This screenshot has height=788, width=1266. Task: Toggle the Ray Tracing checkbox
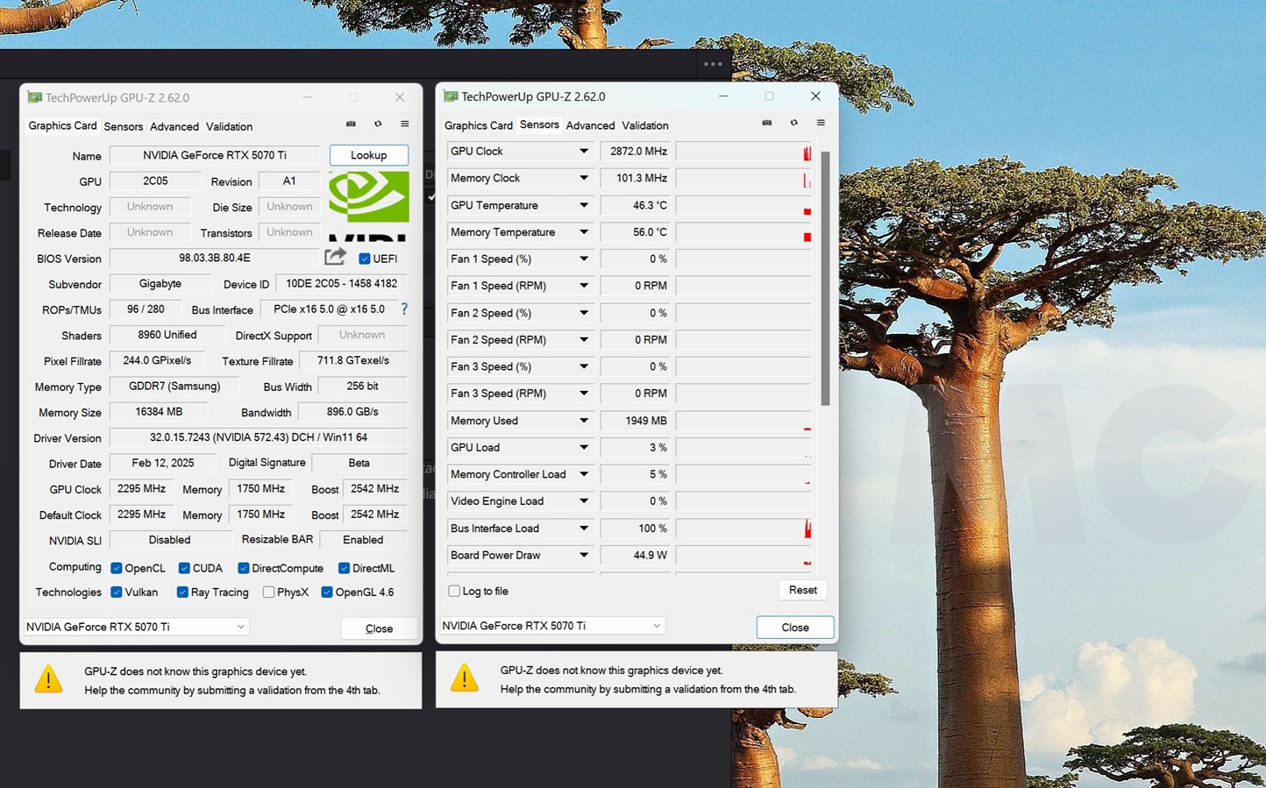coord(182,593)
